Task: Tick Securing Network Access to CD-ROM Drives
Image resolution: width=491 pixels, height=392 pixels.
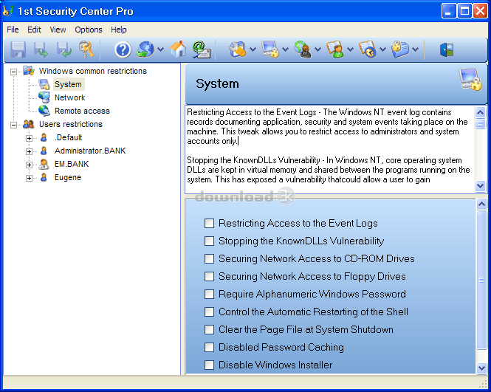Action: tap(209, 258)
